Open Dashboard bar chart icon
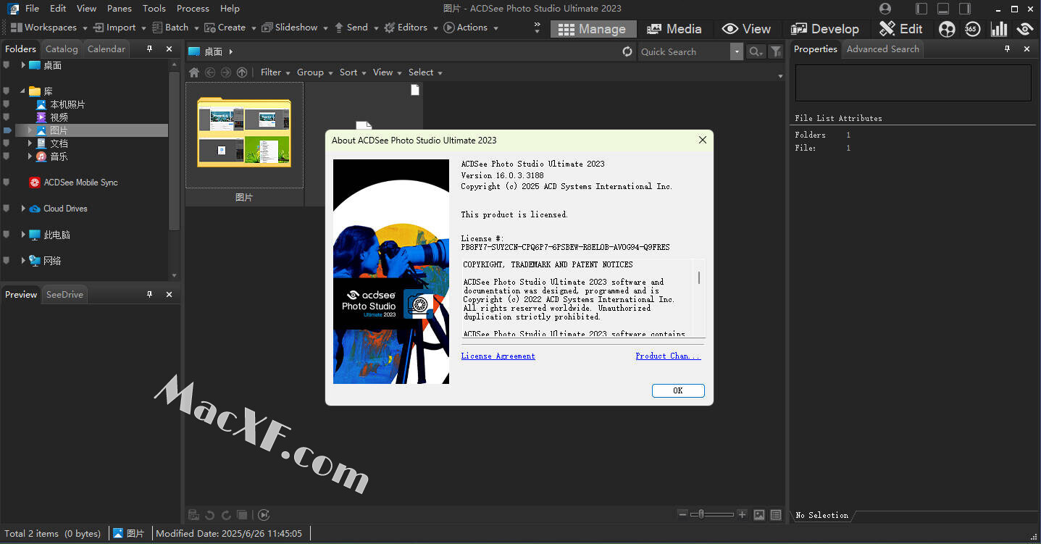Image resolution: width=1041 pixels, height=544 pixels. [x=999, y=29]
